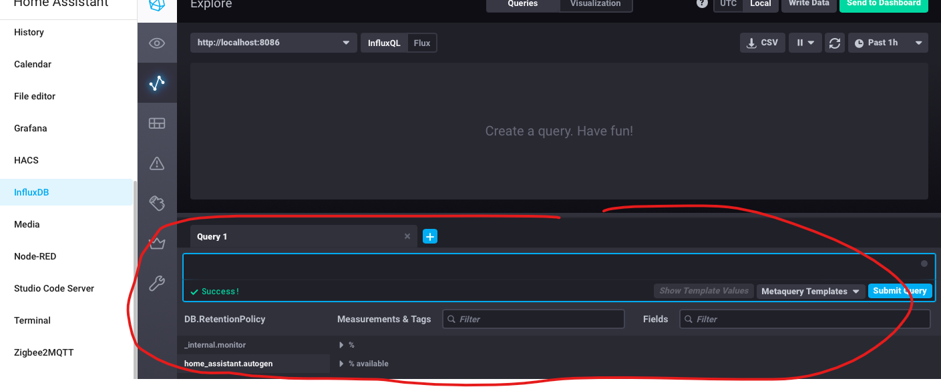Select the home_assistant.autogen database
This screenshot has width=941, height=387.
pos(254,364)
